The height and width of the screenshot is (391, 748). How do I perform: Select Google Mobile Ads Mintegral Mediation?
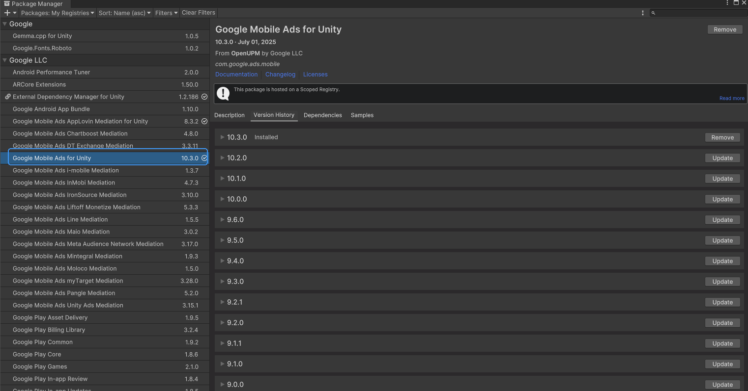pos(105,256)
